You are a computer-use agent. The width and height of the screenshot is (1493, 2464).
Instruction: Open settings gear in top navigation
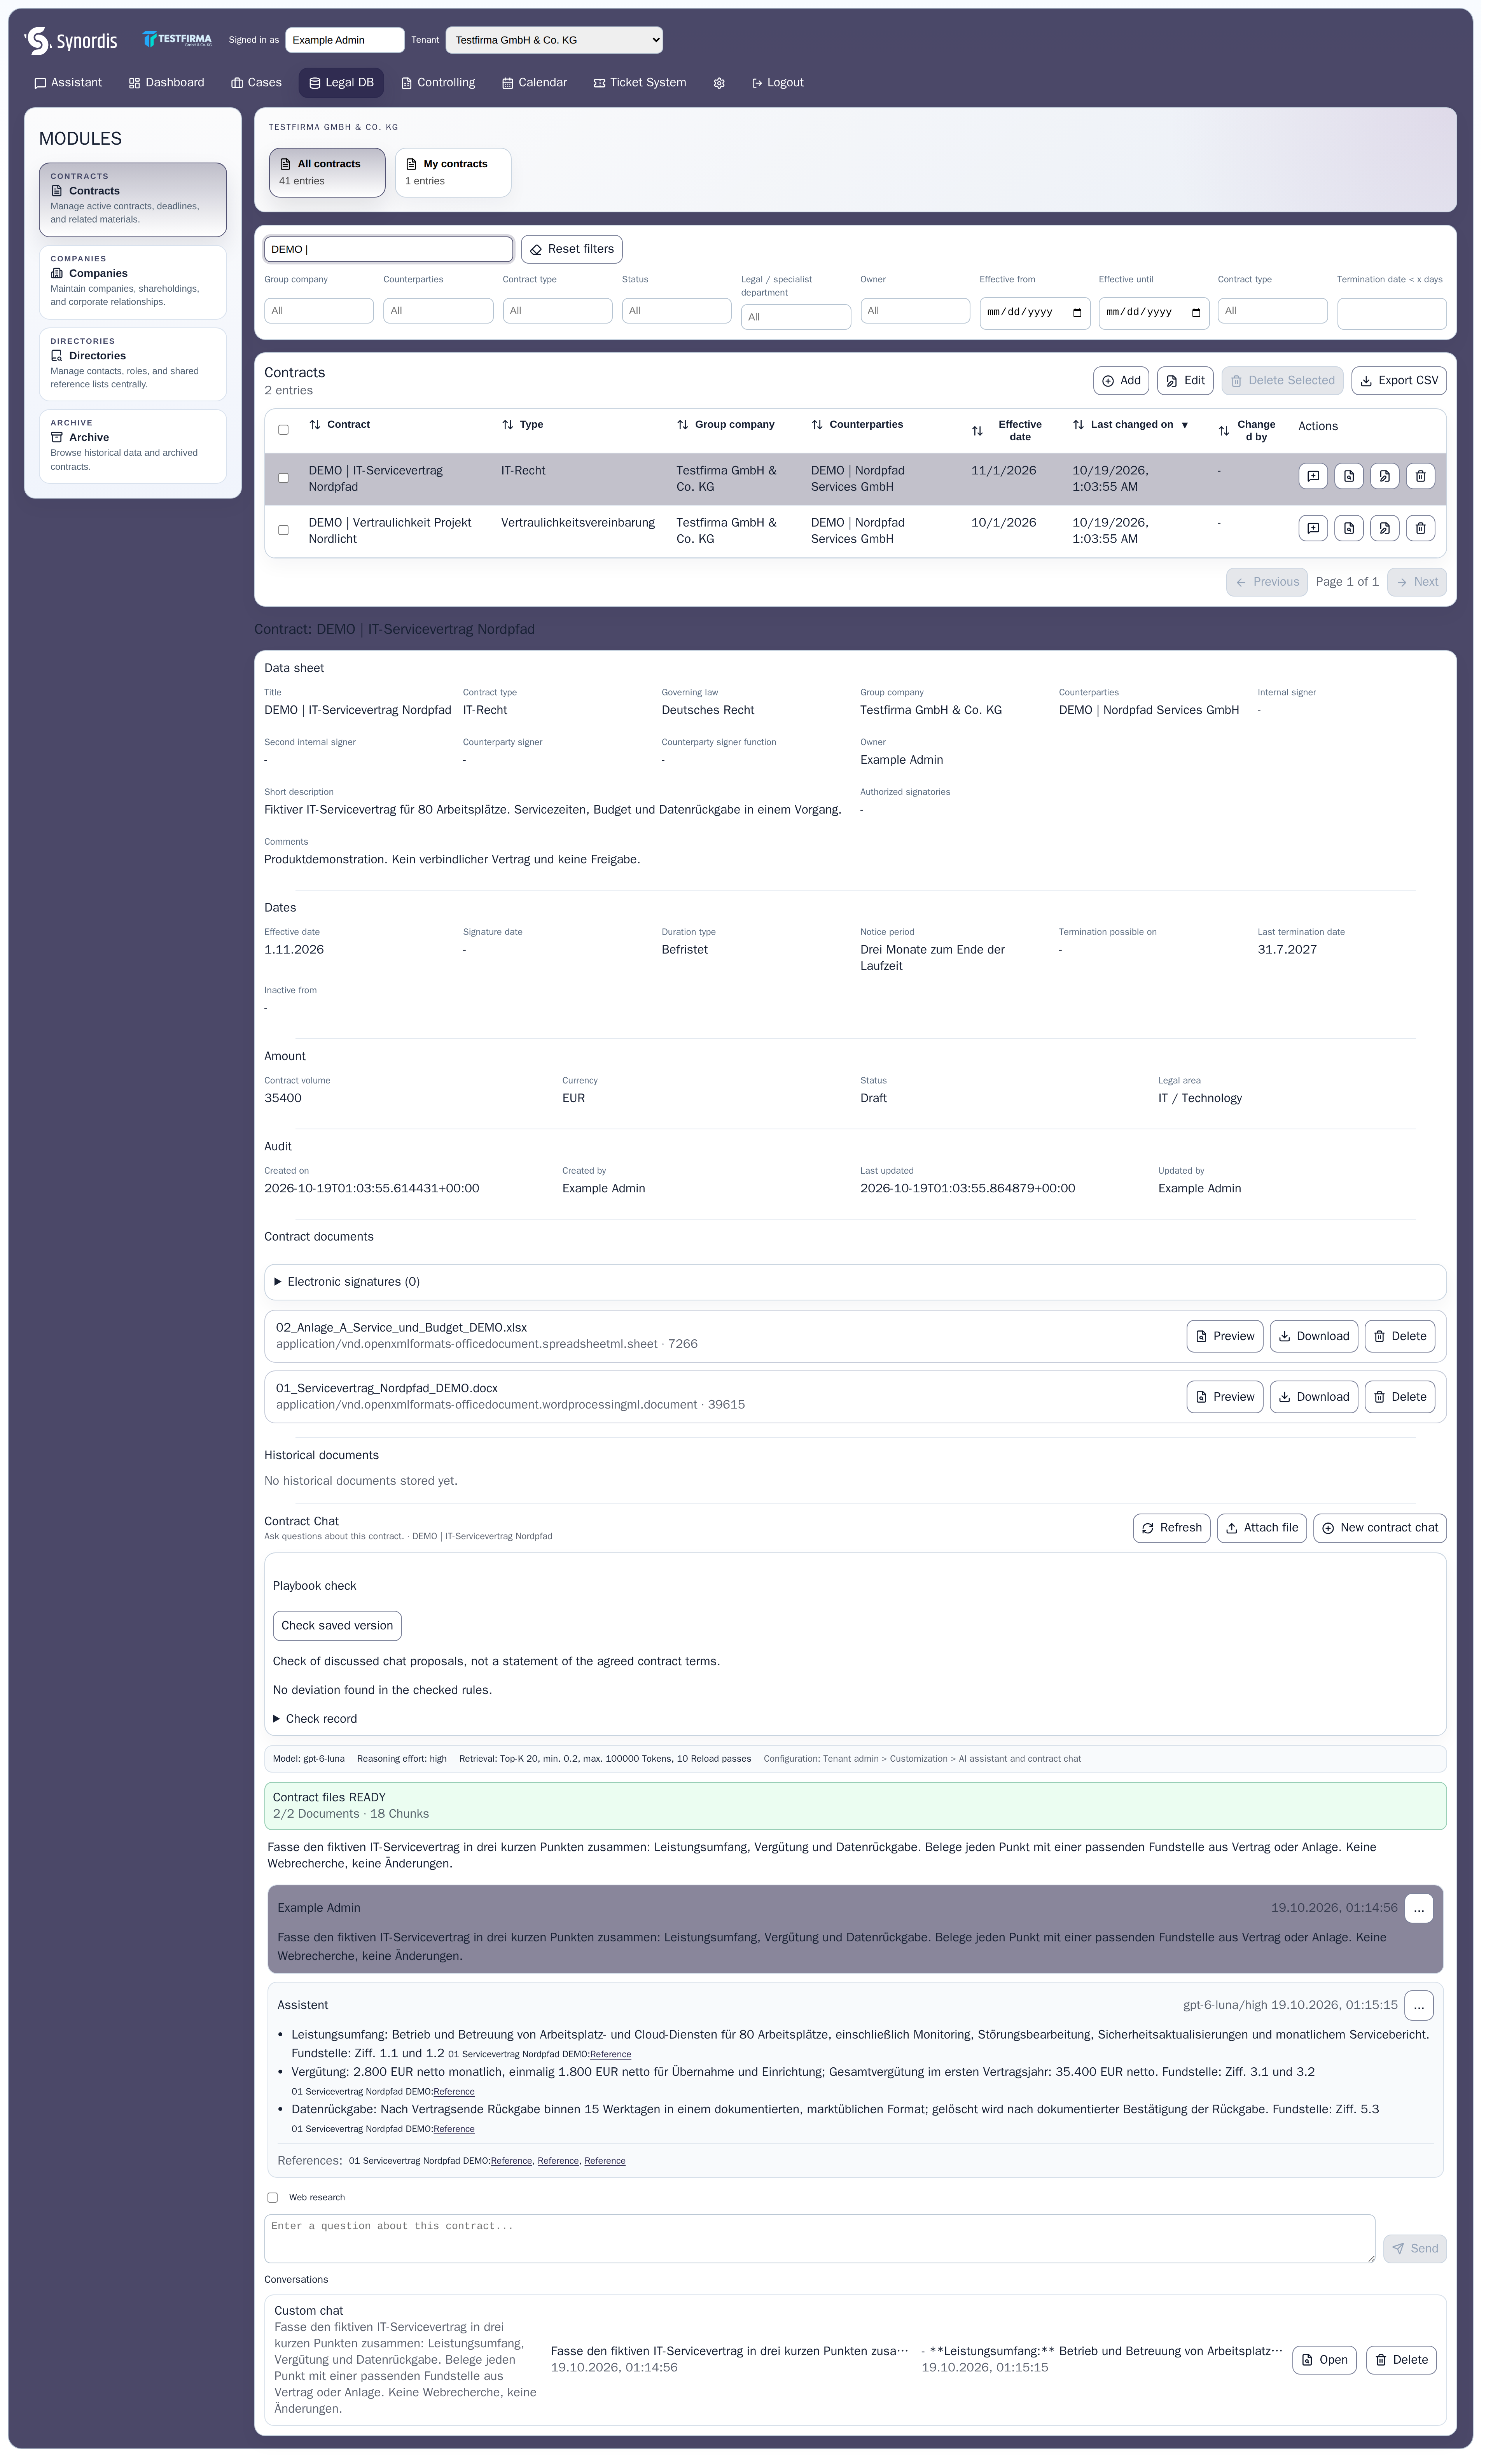click(x=719, y=83)
